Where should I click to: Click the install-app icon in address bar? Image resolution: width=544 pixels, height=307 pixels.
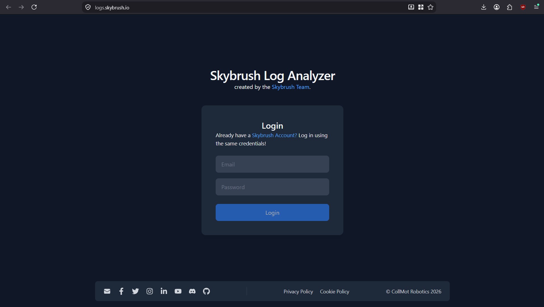tap(411, 7)
